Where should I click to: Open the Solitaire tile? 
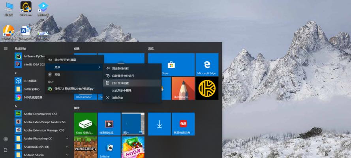(109, 147)
